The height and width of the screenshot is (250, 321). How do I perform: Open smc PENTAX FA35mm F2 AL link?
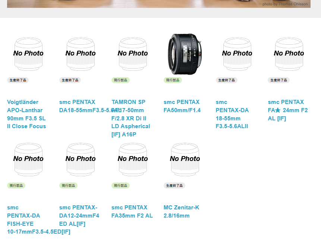132,211
